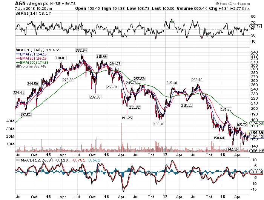Click the 215.11 price label

click(186, 106)
